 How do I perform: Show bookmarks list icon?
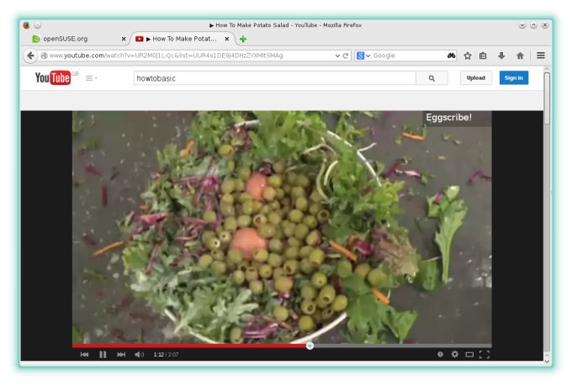pos(483,56)
